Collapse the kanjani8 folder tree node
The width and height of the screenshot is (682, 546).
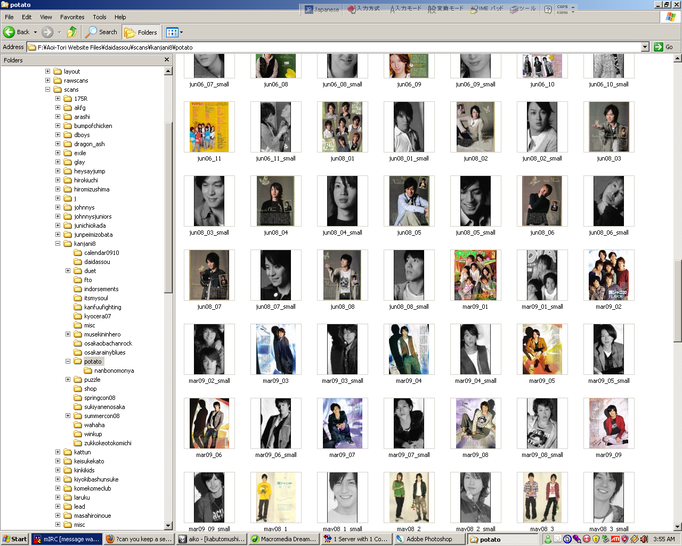point(58,244)
